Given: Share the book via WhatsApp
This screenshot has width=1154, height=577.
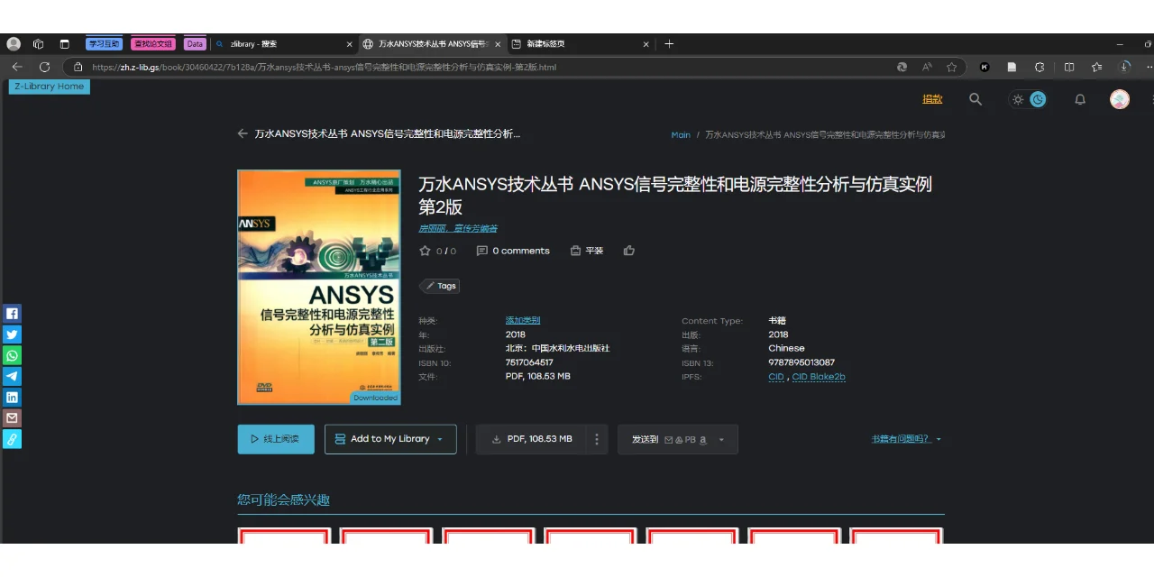Looking at the screenshot, I should point(12,355).
